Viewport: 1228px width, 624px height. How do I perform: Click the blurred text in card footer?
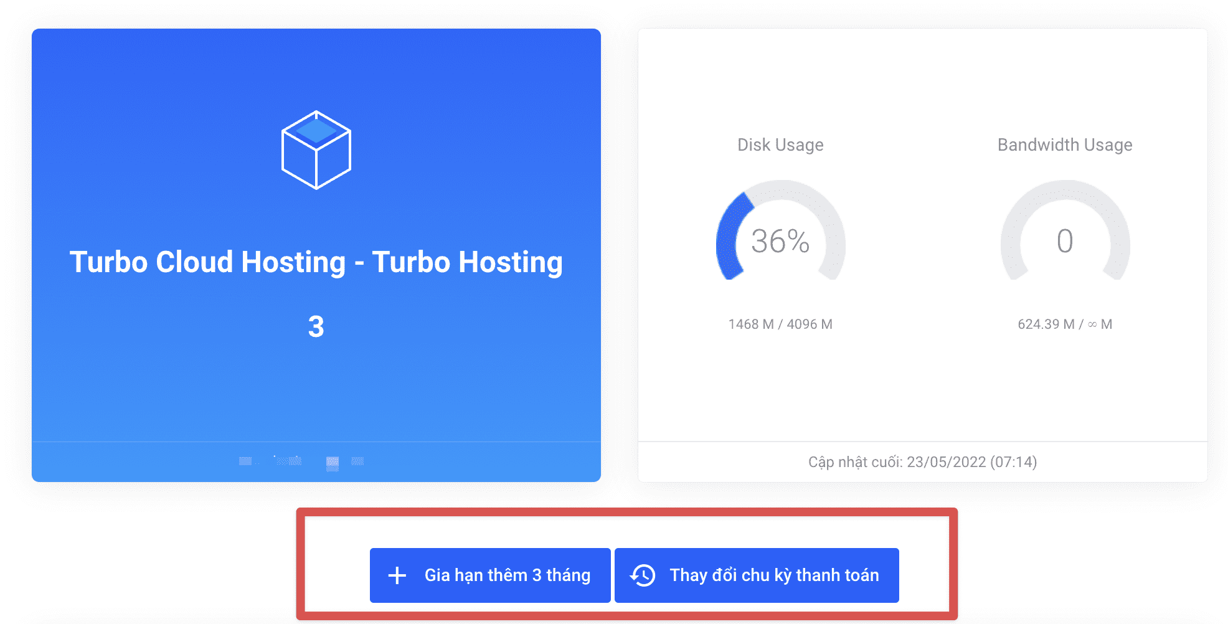point(302,461)
